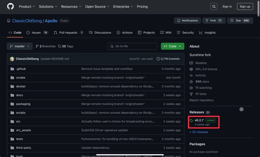The image size is (260, 157).
Task: Open the Discussions tab
Action: click(x=100, y=33)
